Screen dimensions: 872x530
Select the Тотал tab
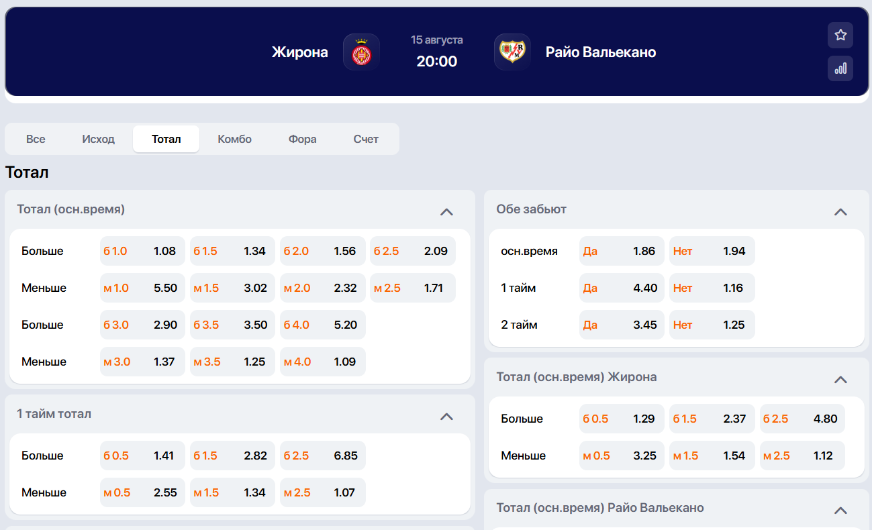point(166,139)
